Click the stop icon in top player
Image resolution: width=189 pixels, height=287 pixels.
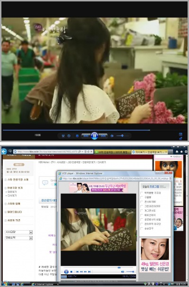[x=77, y=136]
